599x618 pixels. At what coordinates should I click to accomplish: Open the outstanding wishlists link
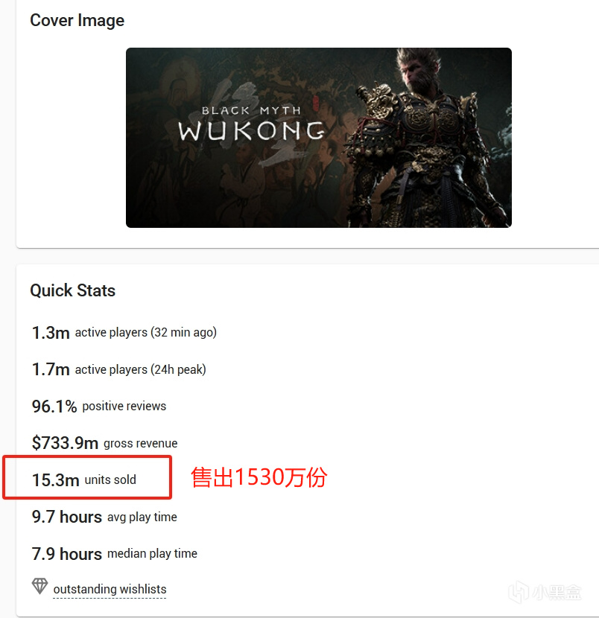point(110,589)
